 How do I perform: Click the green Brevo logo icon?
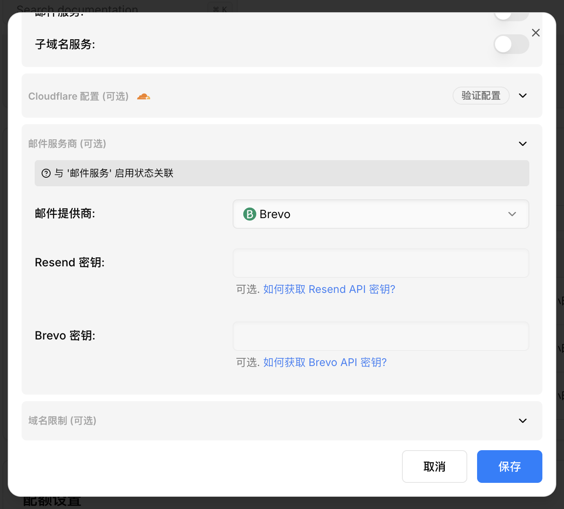pyautogui.click(x=249, y=214)
